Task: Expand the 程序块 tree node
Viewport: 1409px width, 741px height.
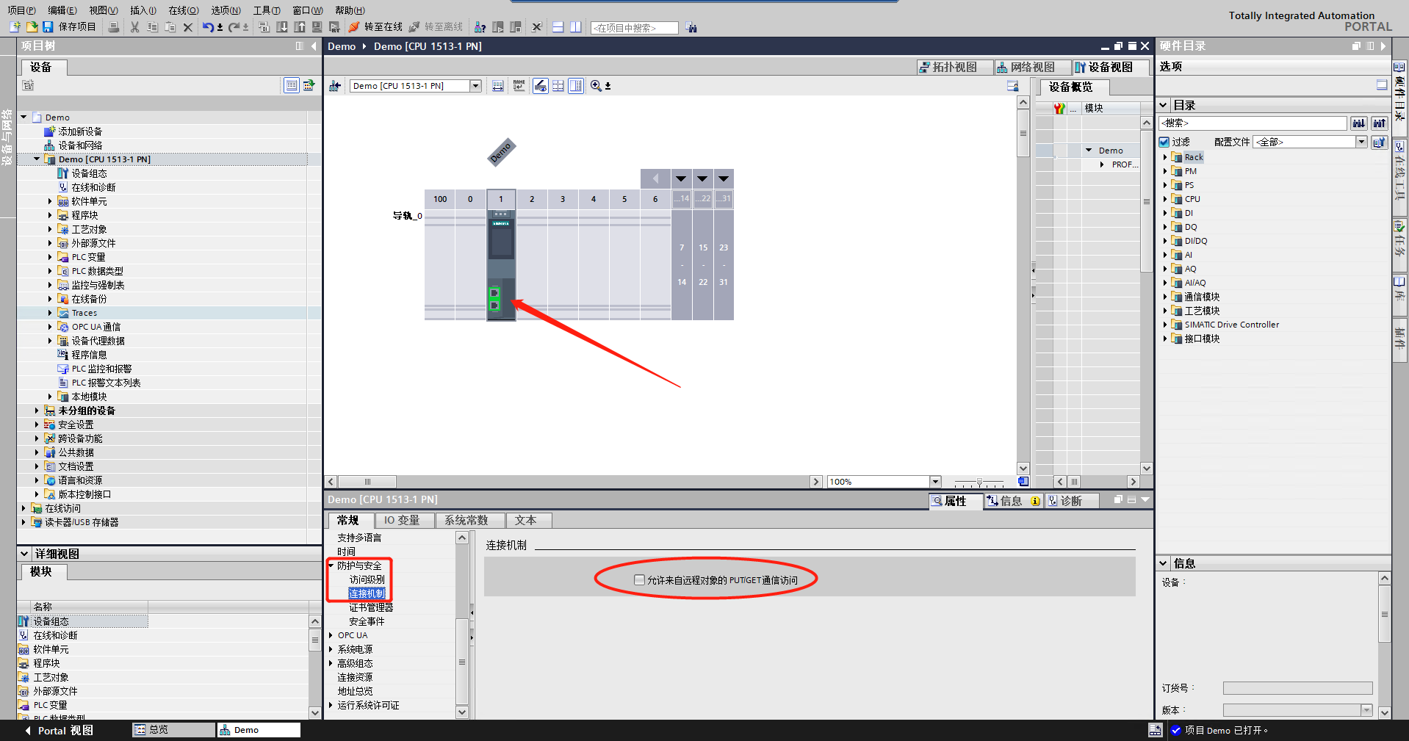Action: tap(50, 215)
